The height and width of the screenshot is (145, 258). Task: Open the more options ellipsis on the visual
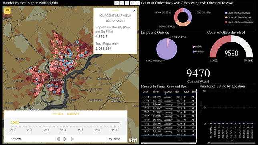pyautogui.click(x=138, y=3)
